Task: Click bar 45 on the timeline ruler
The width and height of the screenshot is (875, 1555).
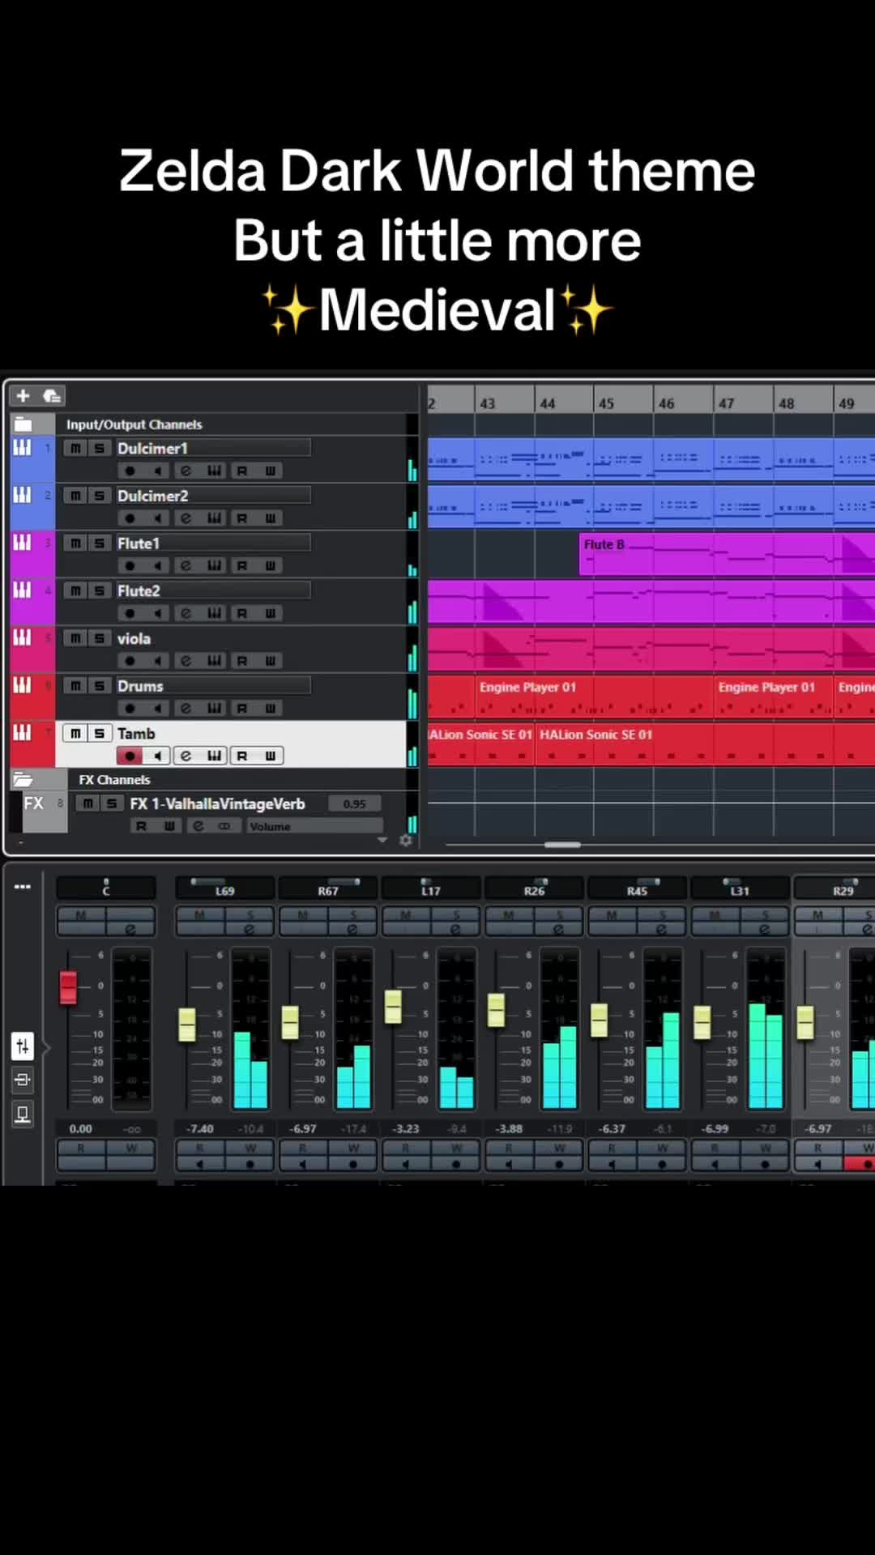Action: [606, 403]
